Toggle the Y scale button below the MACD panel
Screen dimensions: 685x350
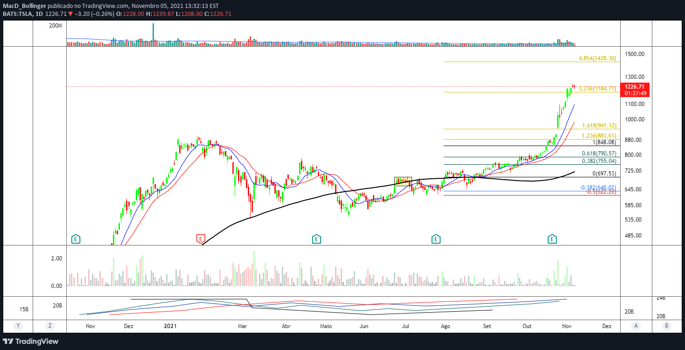pos(17,326)
